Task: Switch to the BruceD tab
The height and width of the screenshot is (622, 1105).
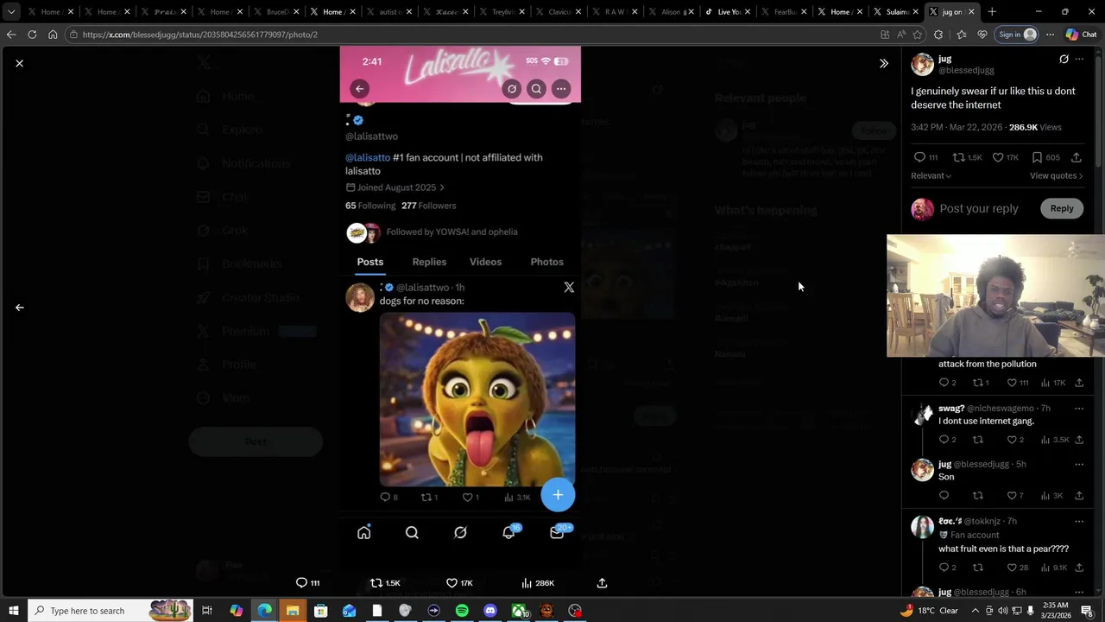Action: tap(275, 12)
